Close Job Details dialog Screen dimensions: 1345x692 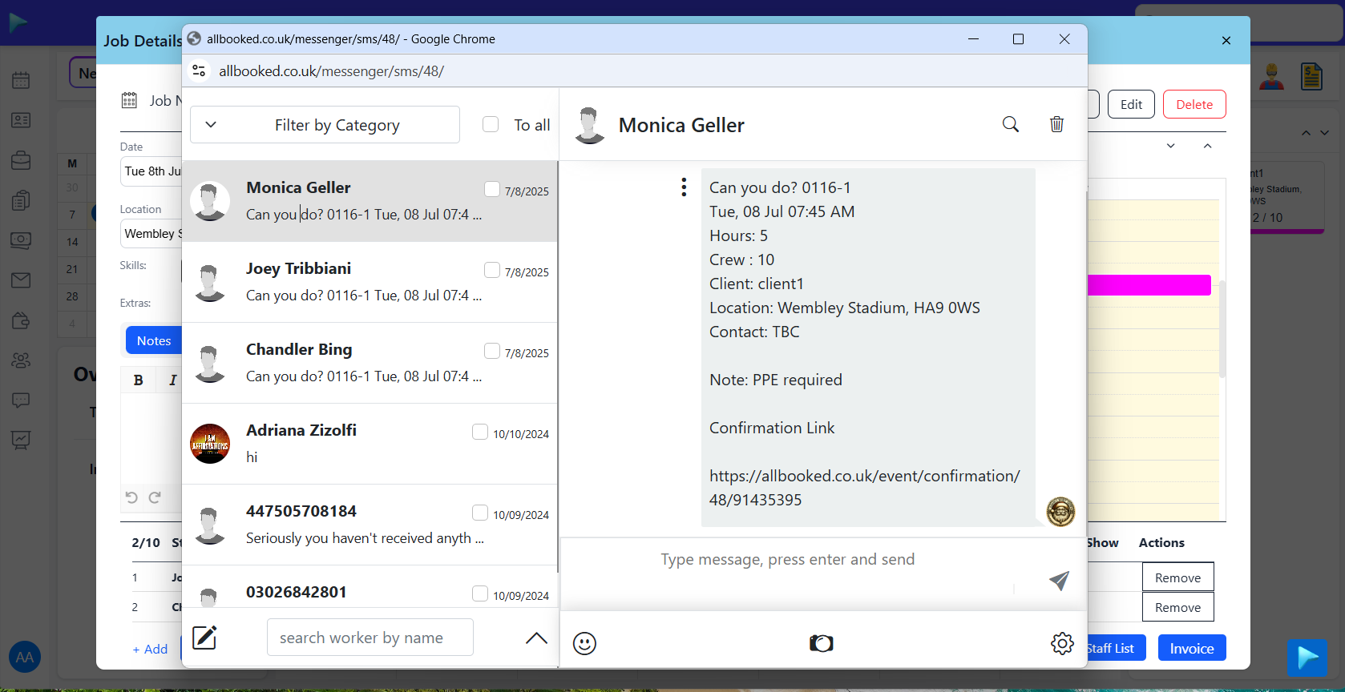coord(1226,40)
